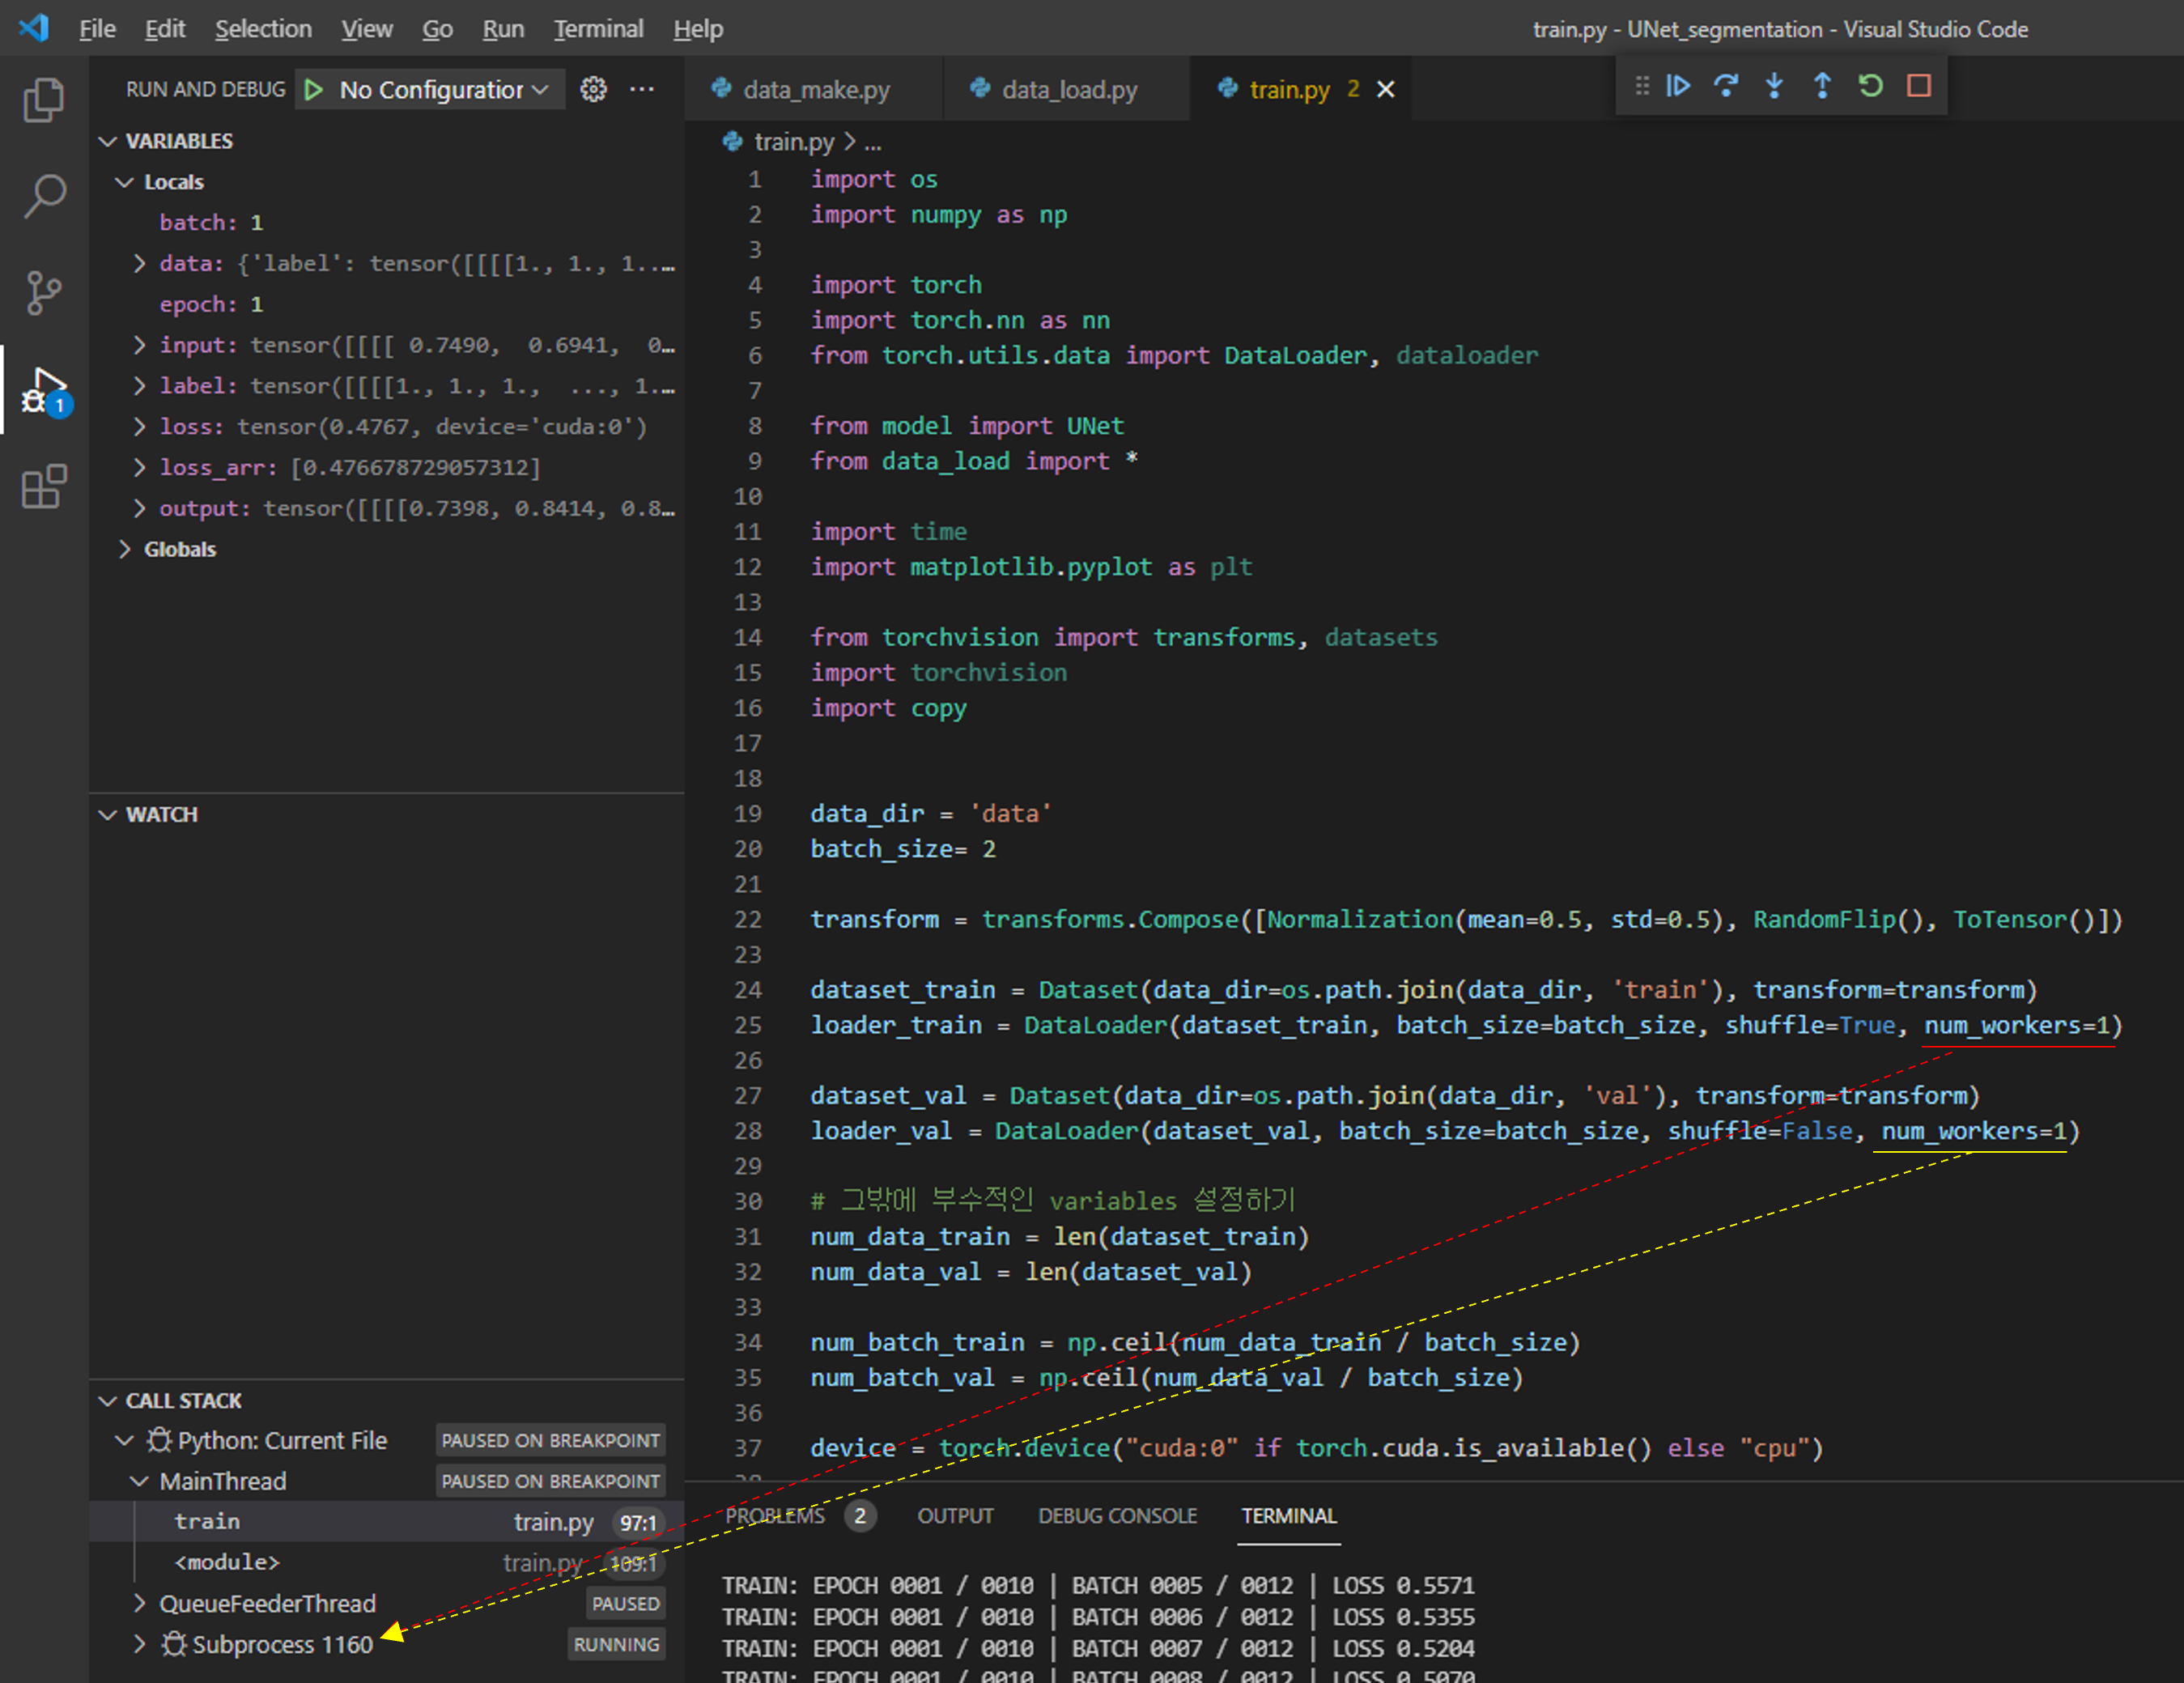
Task: Restart the debugging session
Action: click(1870, 87)
